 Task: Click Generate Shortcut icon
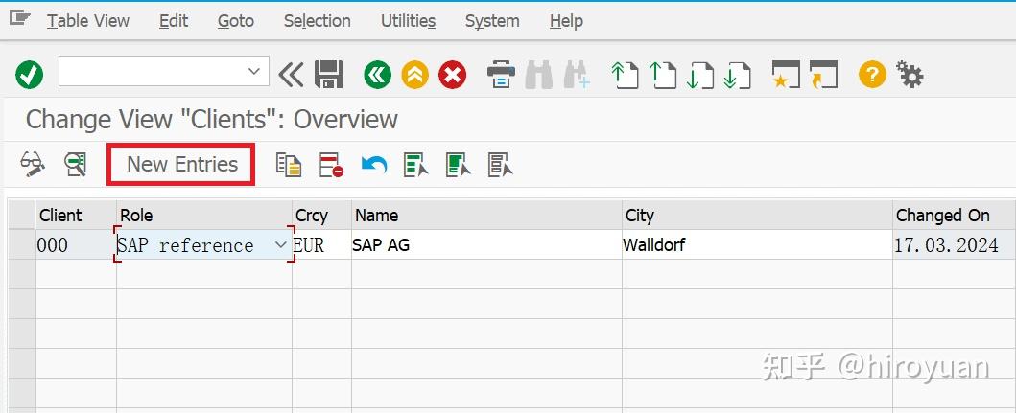point(823,75)
